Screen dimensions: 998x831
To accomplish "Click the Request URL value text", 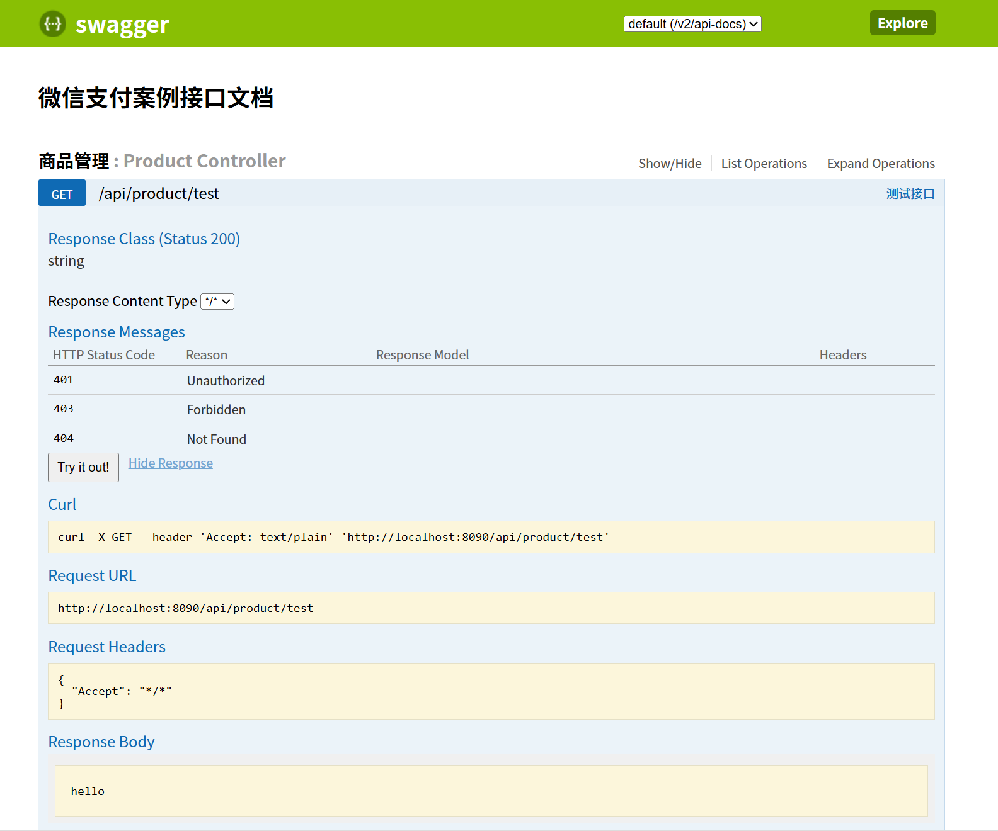I will pyautogui.click(x=185, y=608).
